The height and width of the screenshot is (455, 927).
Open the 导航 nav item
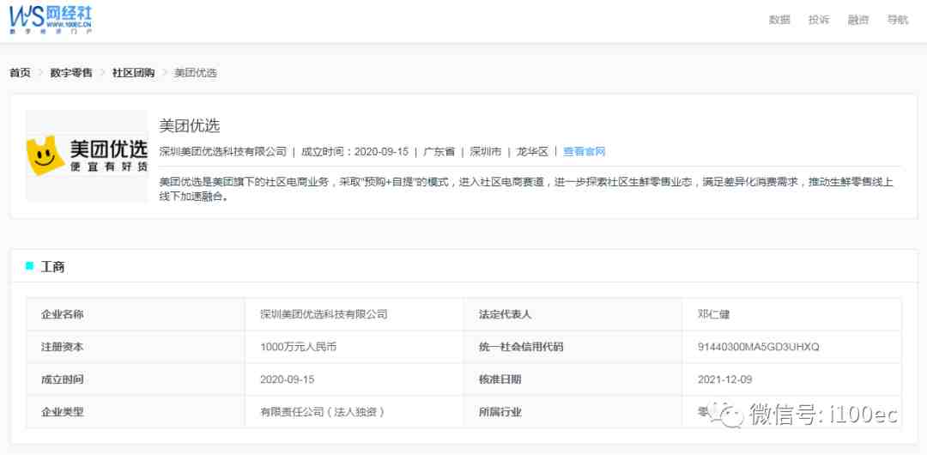coord(898,20)
